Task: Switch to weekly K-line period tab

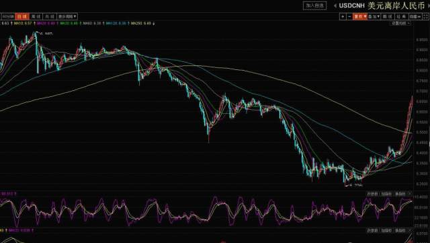Action: pos(36,17)
